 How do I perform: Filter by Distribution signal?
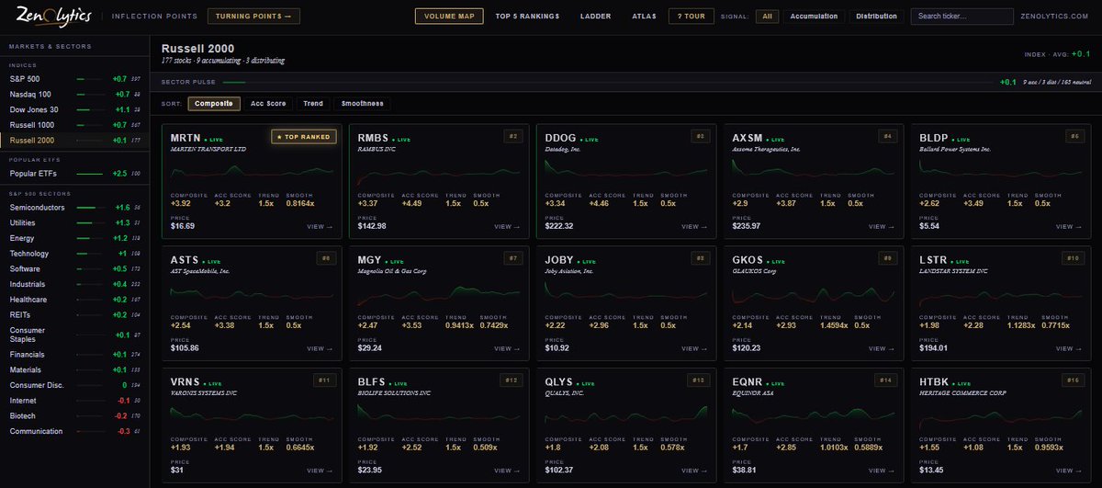point(877,16)
